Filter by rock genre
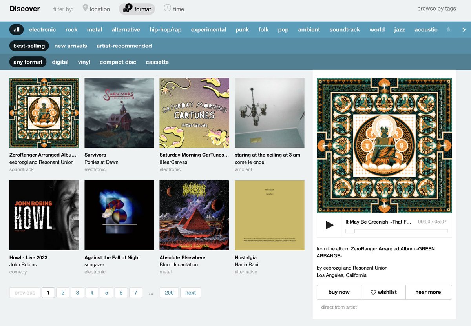471x326 pixels. (x=71, y=29)
